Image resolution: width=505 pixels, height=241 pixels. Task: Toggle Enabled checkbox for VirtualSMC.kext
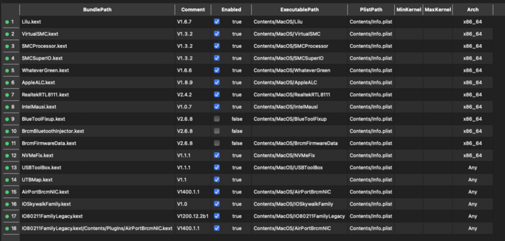(x=217, y=34)
